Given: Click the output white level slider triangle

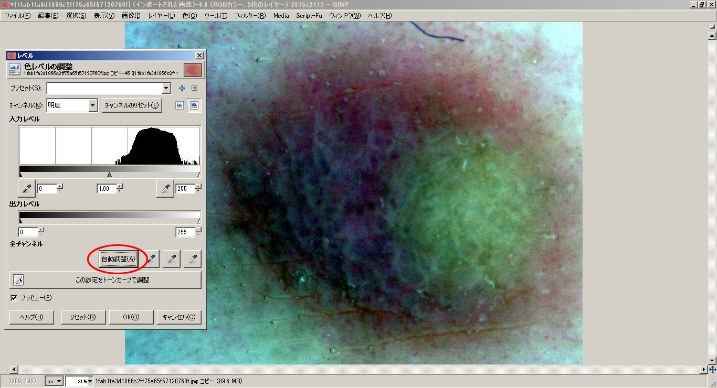Looking at the screenshot, I should (x=198, y=221).
